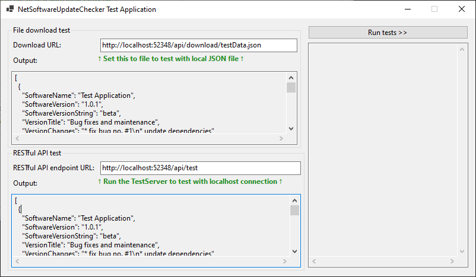Click the green 'Set this to file' hint
The width and height of the screenshot is (476, 277).
[x=171, y=59]
